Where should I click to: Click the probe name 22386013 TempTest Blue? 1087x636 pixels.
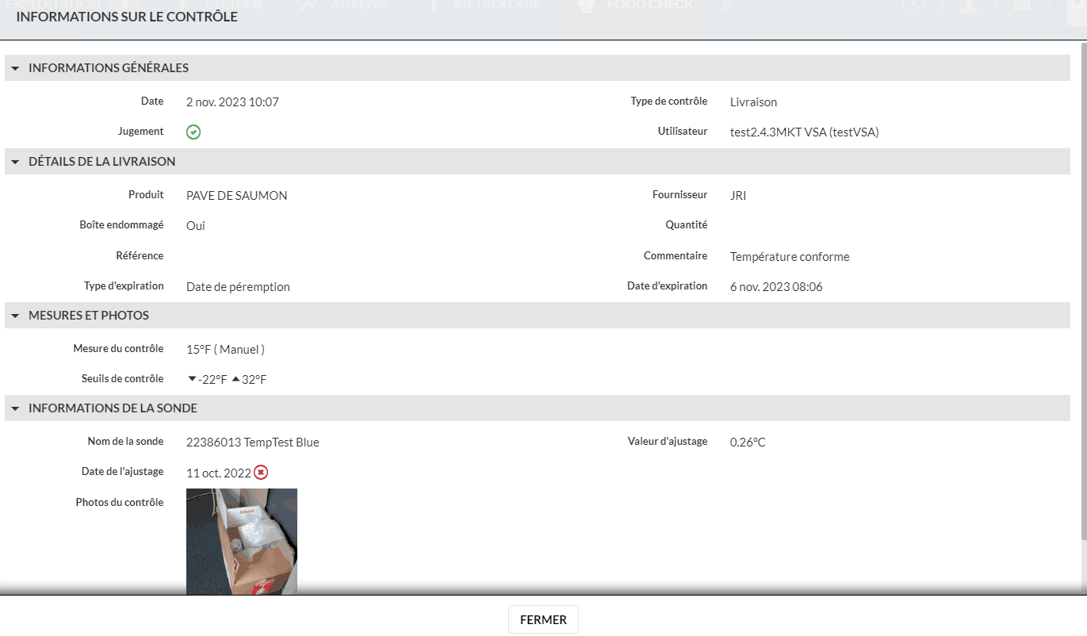(x=253, y=443)
